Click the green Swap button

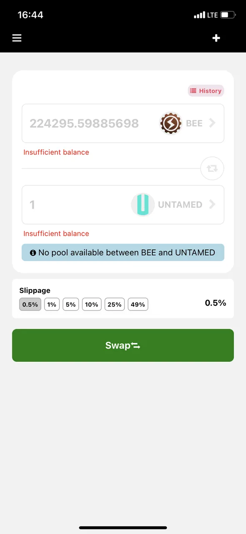pyautogui.click(x=123, y=345)
